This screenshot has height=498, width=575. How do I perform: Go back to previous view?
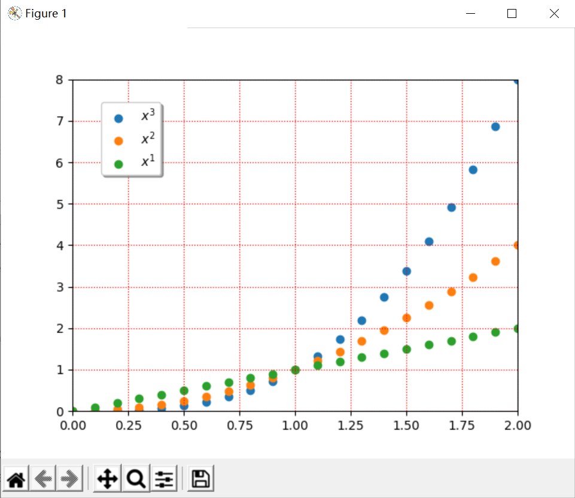[42, 478]
